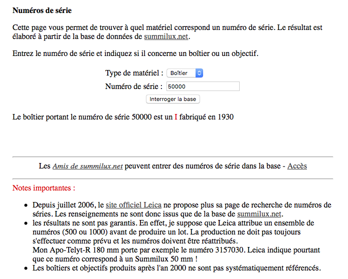Open the summilux.net link in the intro paragraph
This screenshot has height=279, width=348.
166,36
